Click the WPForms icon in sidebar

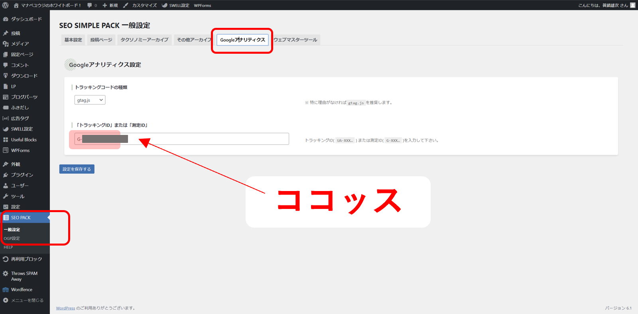6,150
